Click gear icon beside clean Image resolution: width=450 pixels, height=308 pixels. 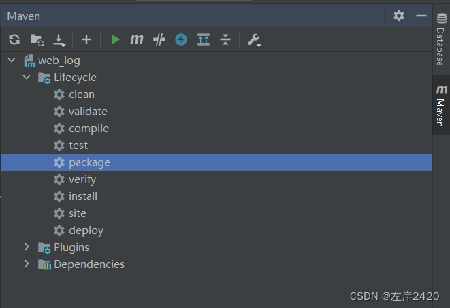pos(59,95)
